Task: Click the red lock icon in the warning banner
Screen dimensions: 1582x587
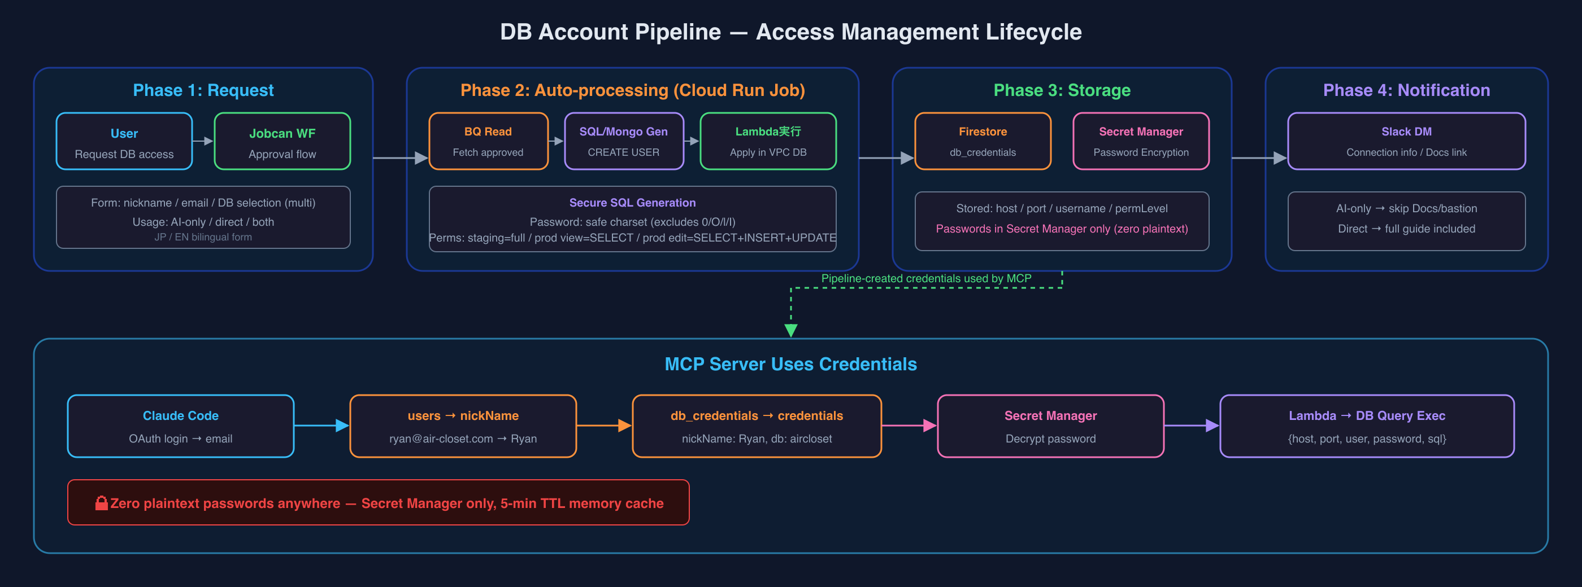Action: pyautogui.click(x=101, y=503)
